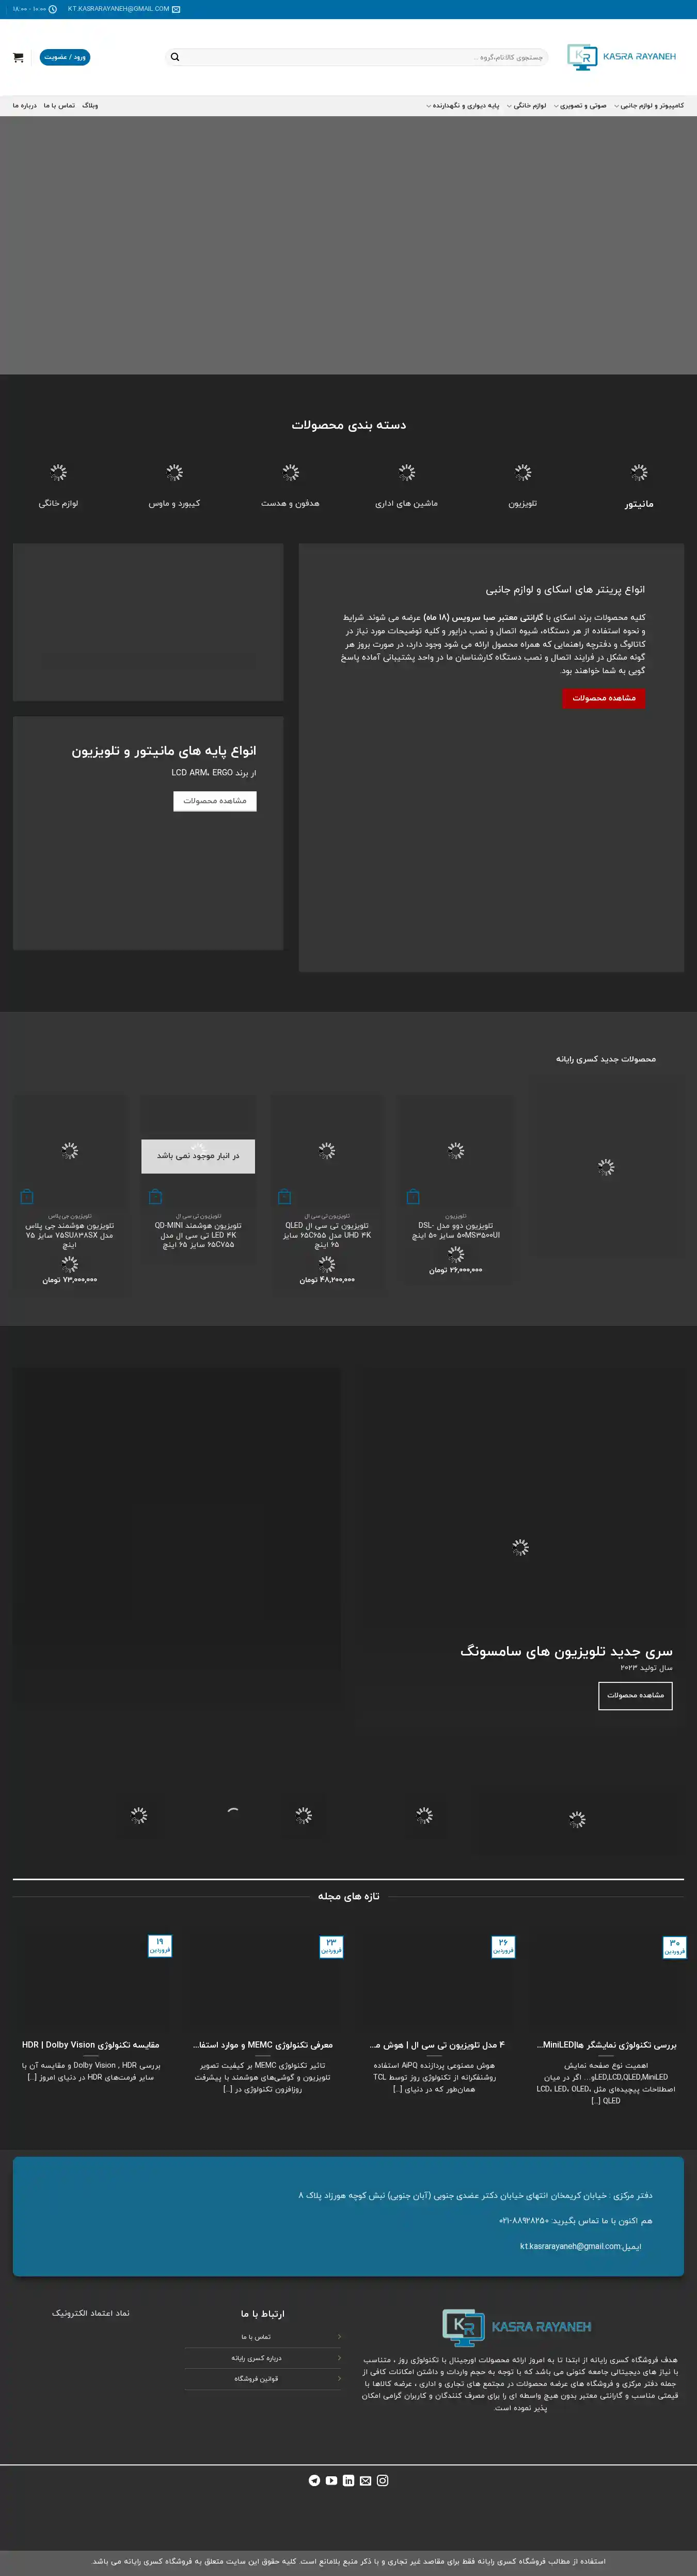Open the LinkedIn icon in footer
The width and height of the screenshot is (697, 2576).
348,2480
